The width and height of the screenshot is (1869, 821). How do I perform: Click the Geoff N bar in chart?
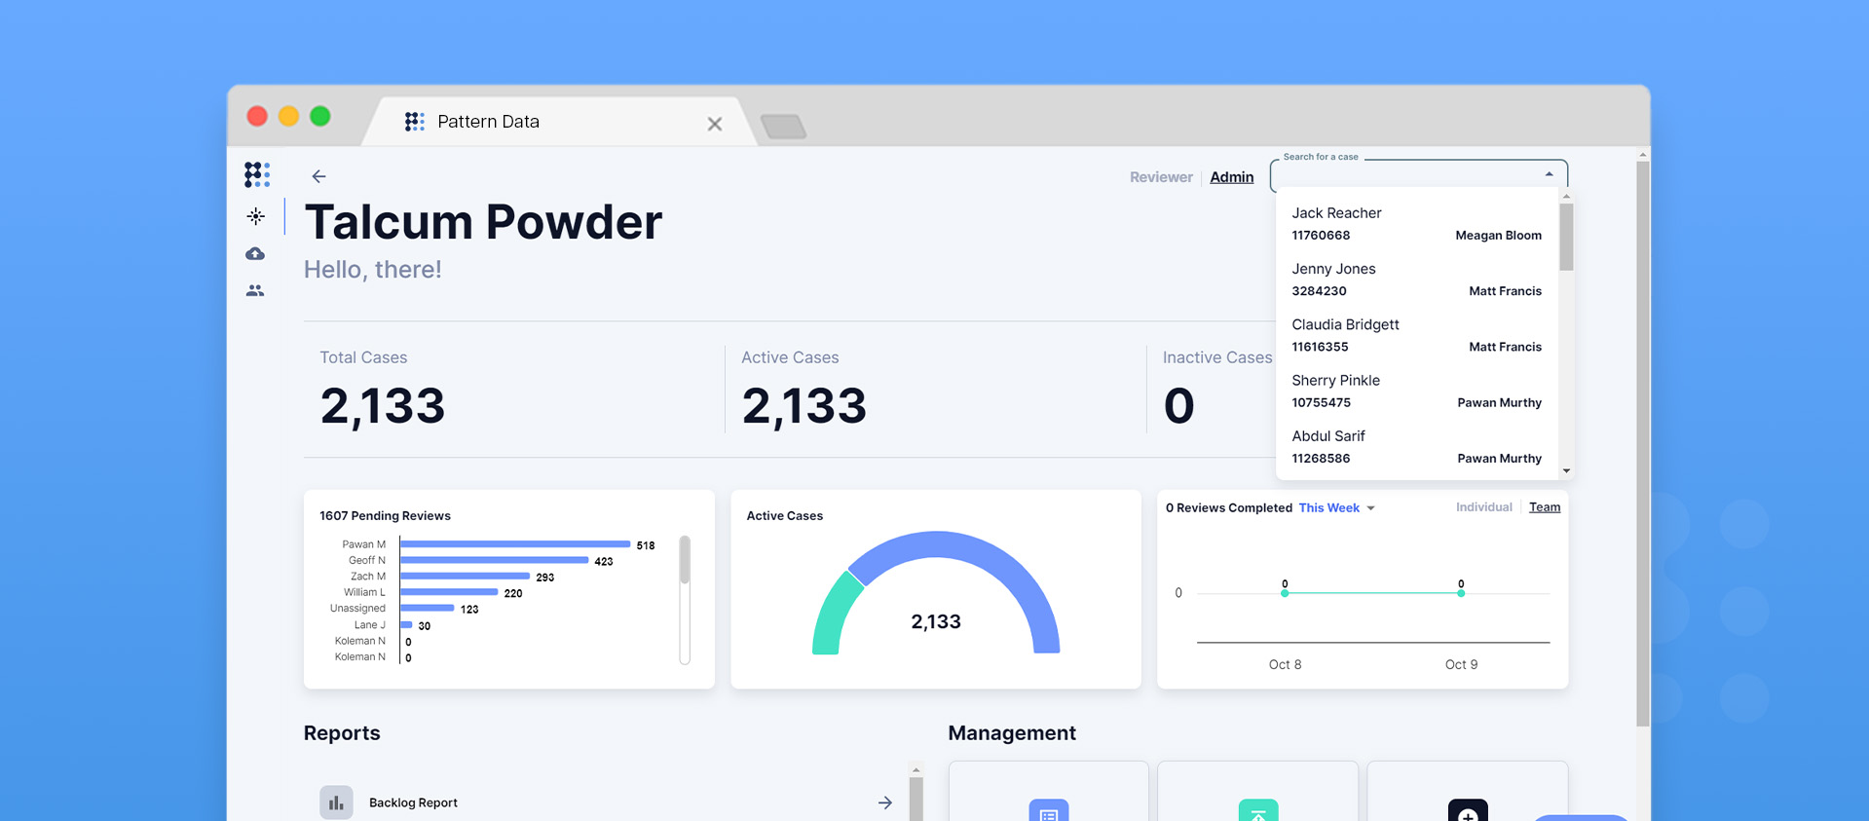click(495, 560)
